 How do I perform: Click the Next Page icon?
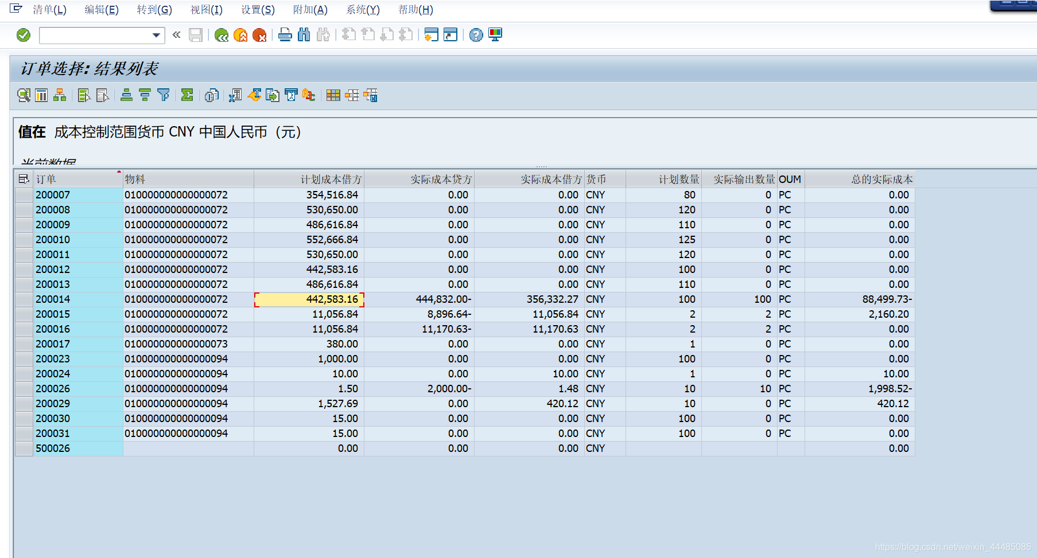(387, 35)
